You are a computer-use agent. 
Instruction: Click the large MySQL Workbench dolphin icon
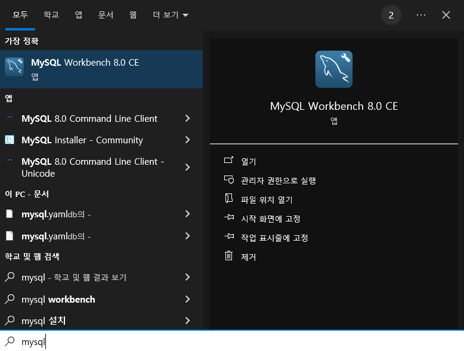pyautogui.click(x=334, y=69)
